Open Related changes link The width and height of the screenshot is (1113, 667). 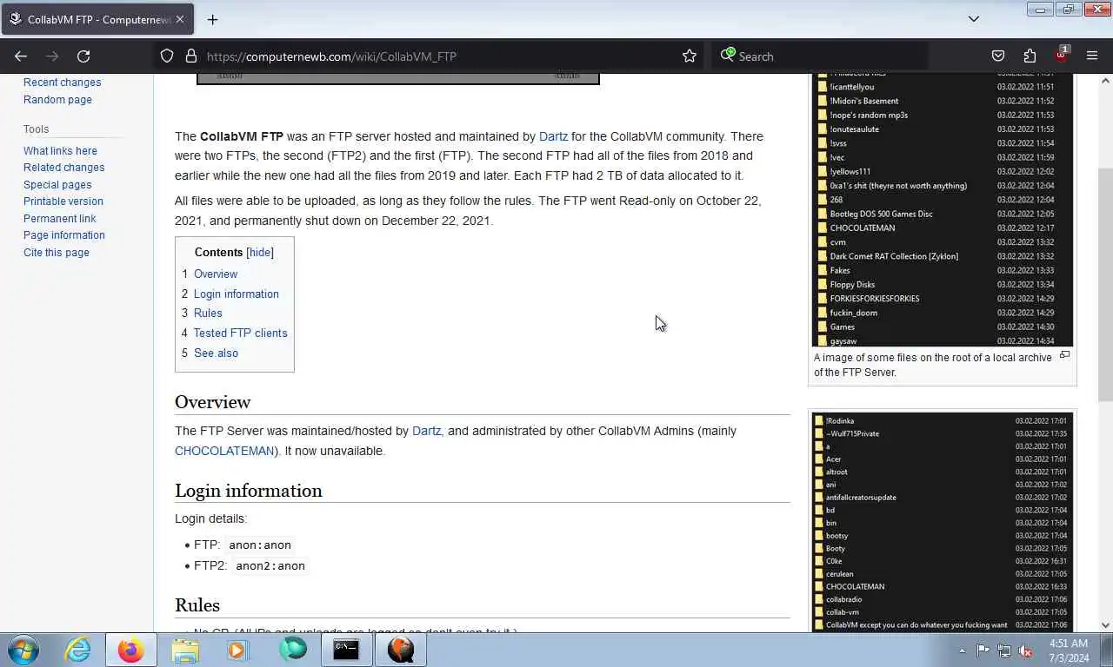[63, 168]
